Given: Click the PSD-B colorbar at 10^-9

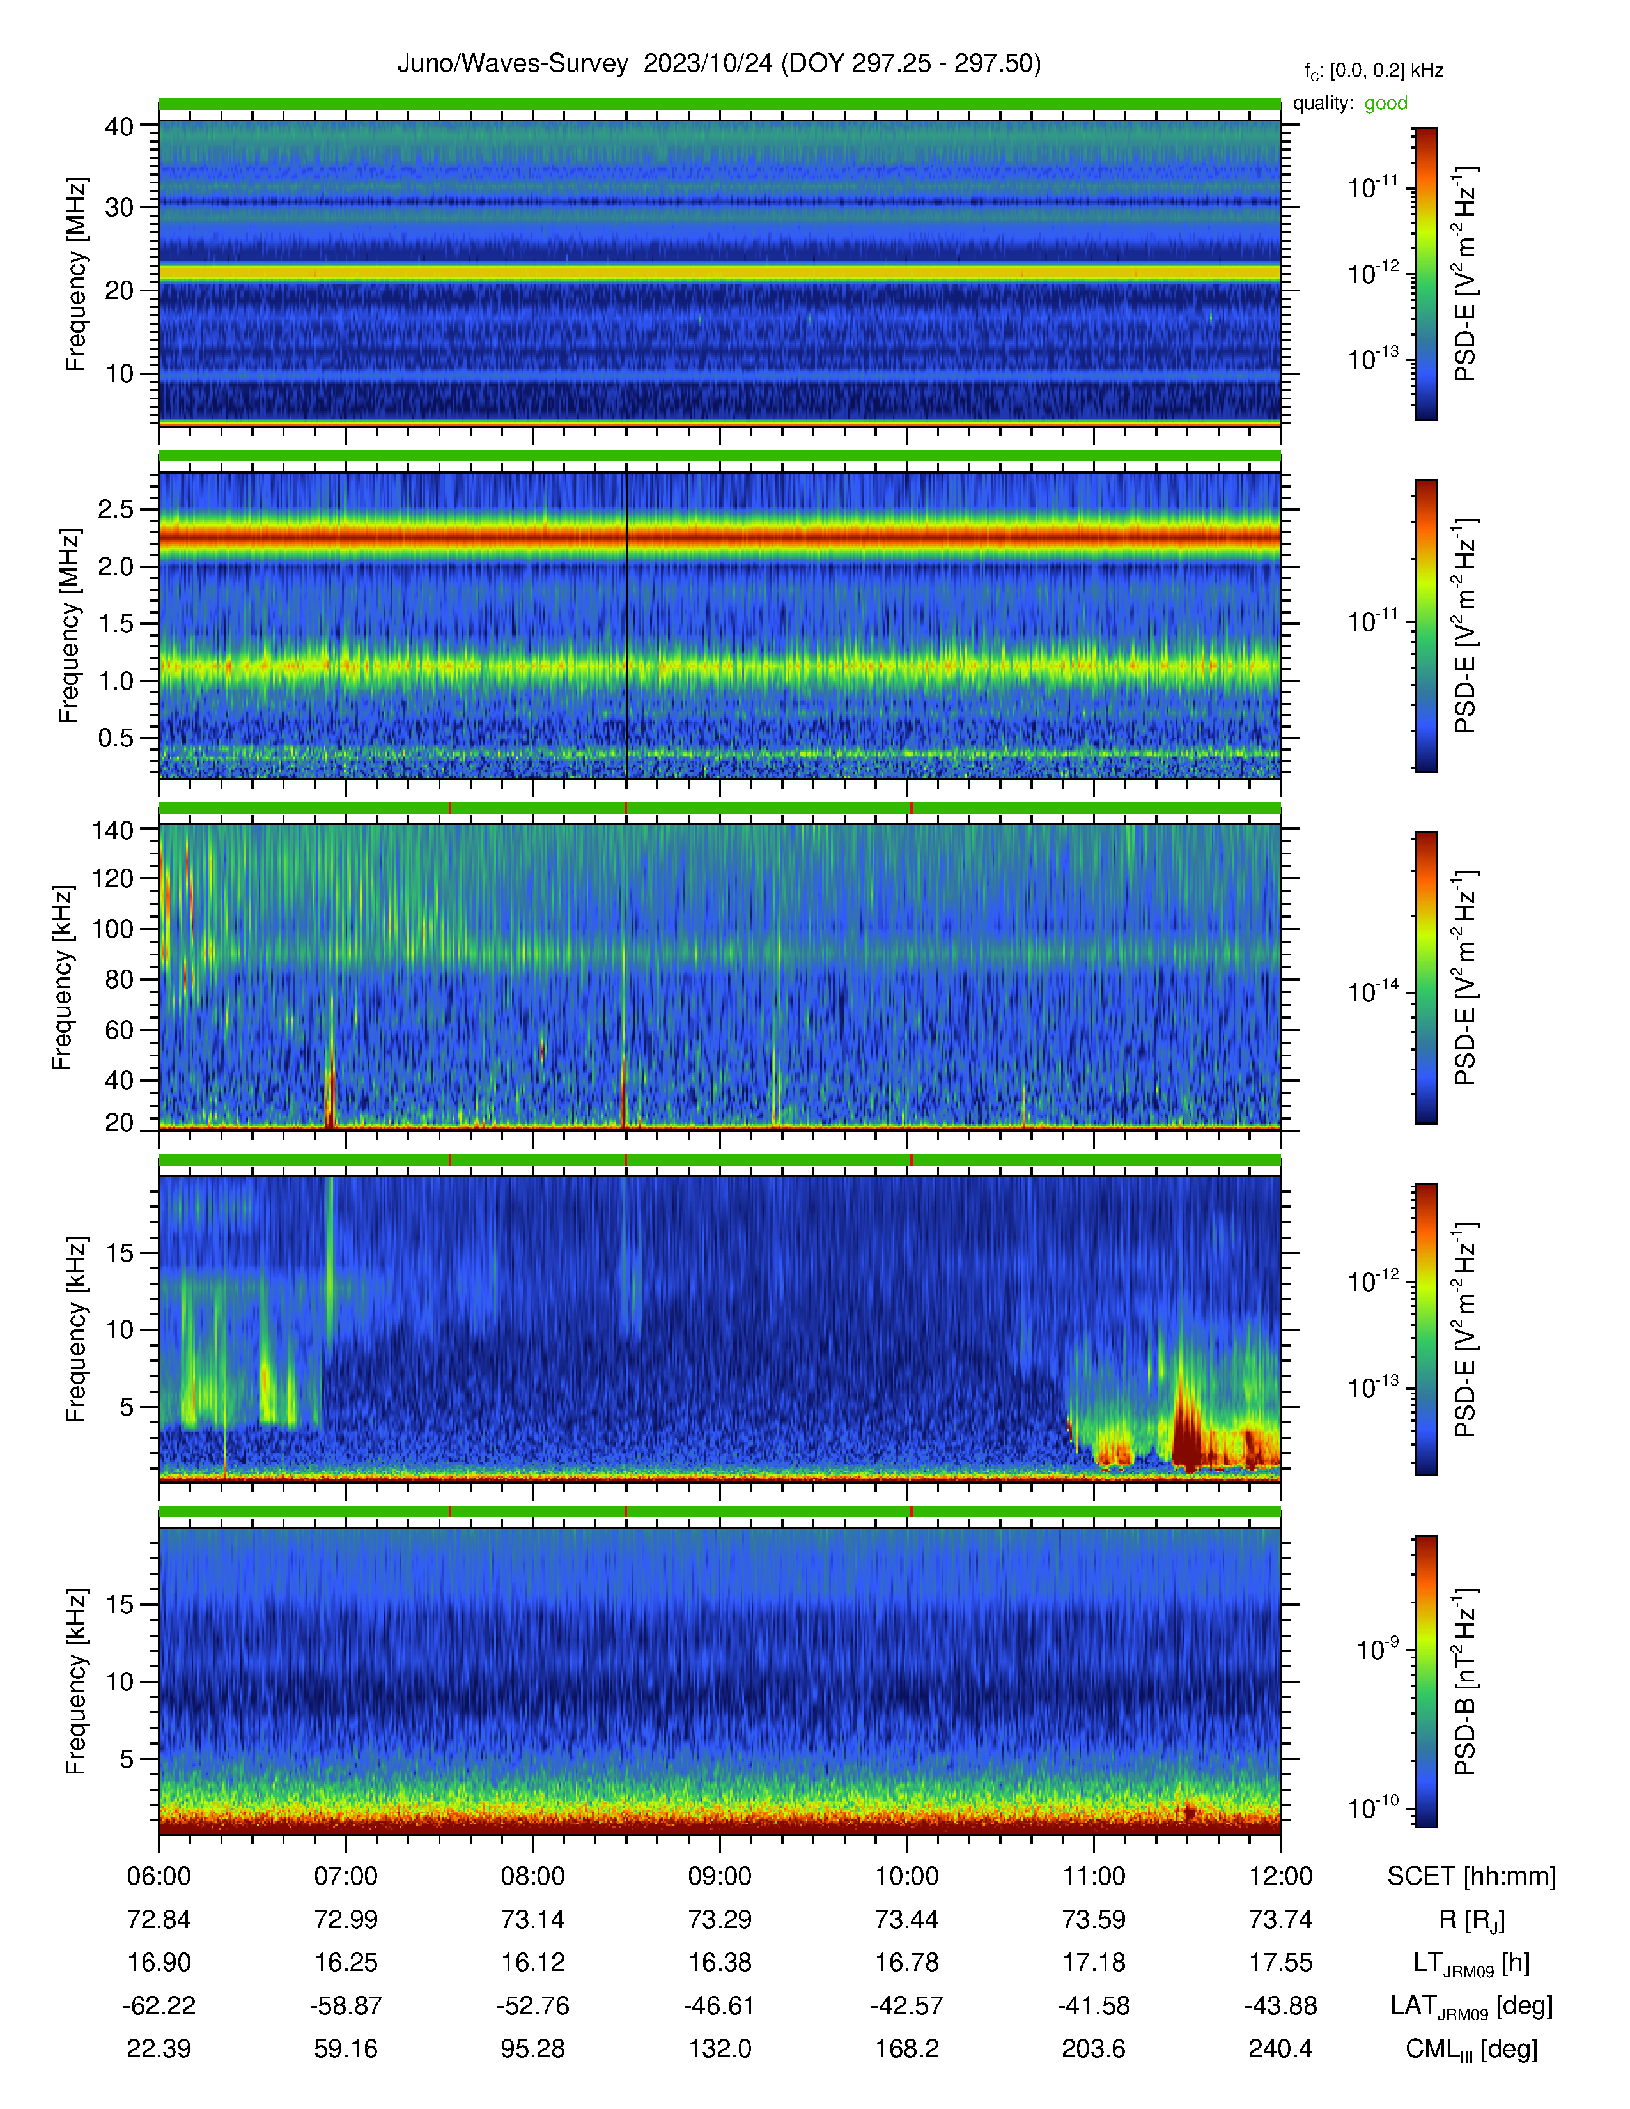Looking at the screenshot, I should 1425,1650.
